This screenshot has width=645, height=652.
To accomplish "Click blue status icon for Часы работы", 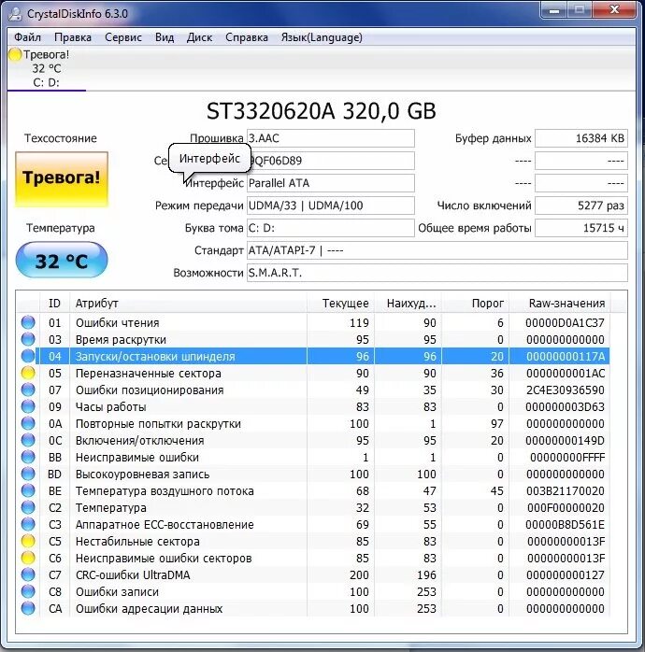I will point(28,406).
